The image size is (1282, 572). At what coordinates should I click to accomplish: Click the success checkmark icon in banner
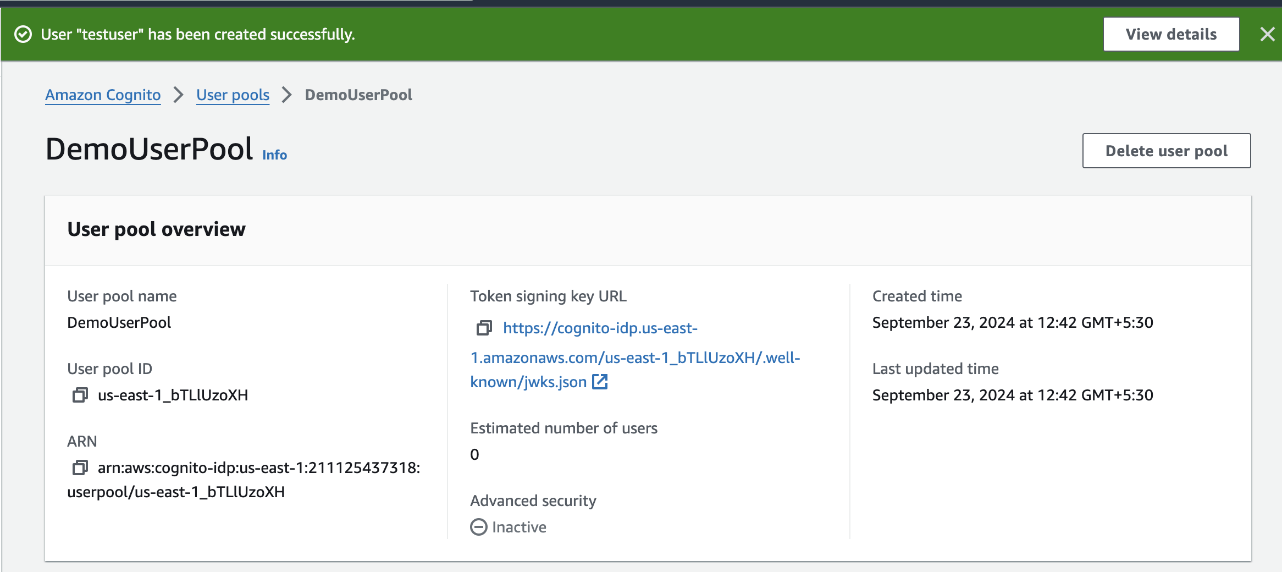[23, 35]
